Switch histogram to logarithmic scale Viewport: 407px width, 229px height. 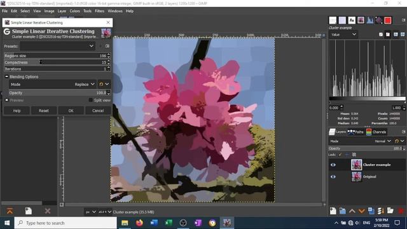click(x=387, y=34)
